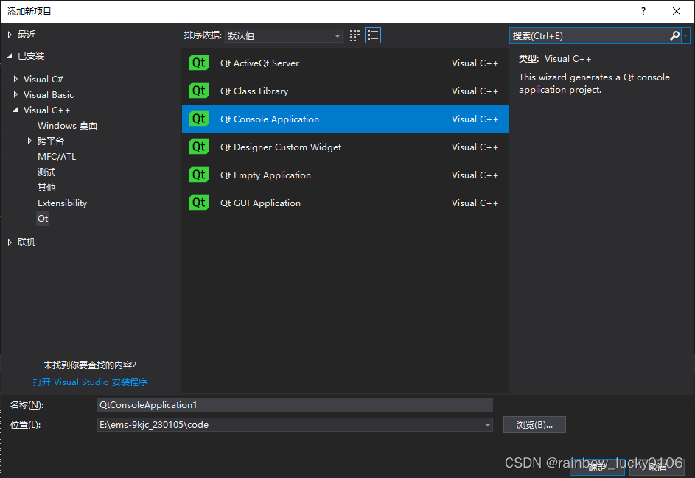Click the search magnifier icon
Image resolution: width=695 pixels, height=478 pixels.
[674, 35]
